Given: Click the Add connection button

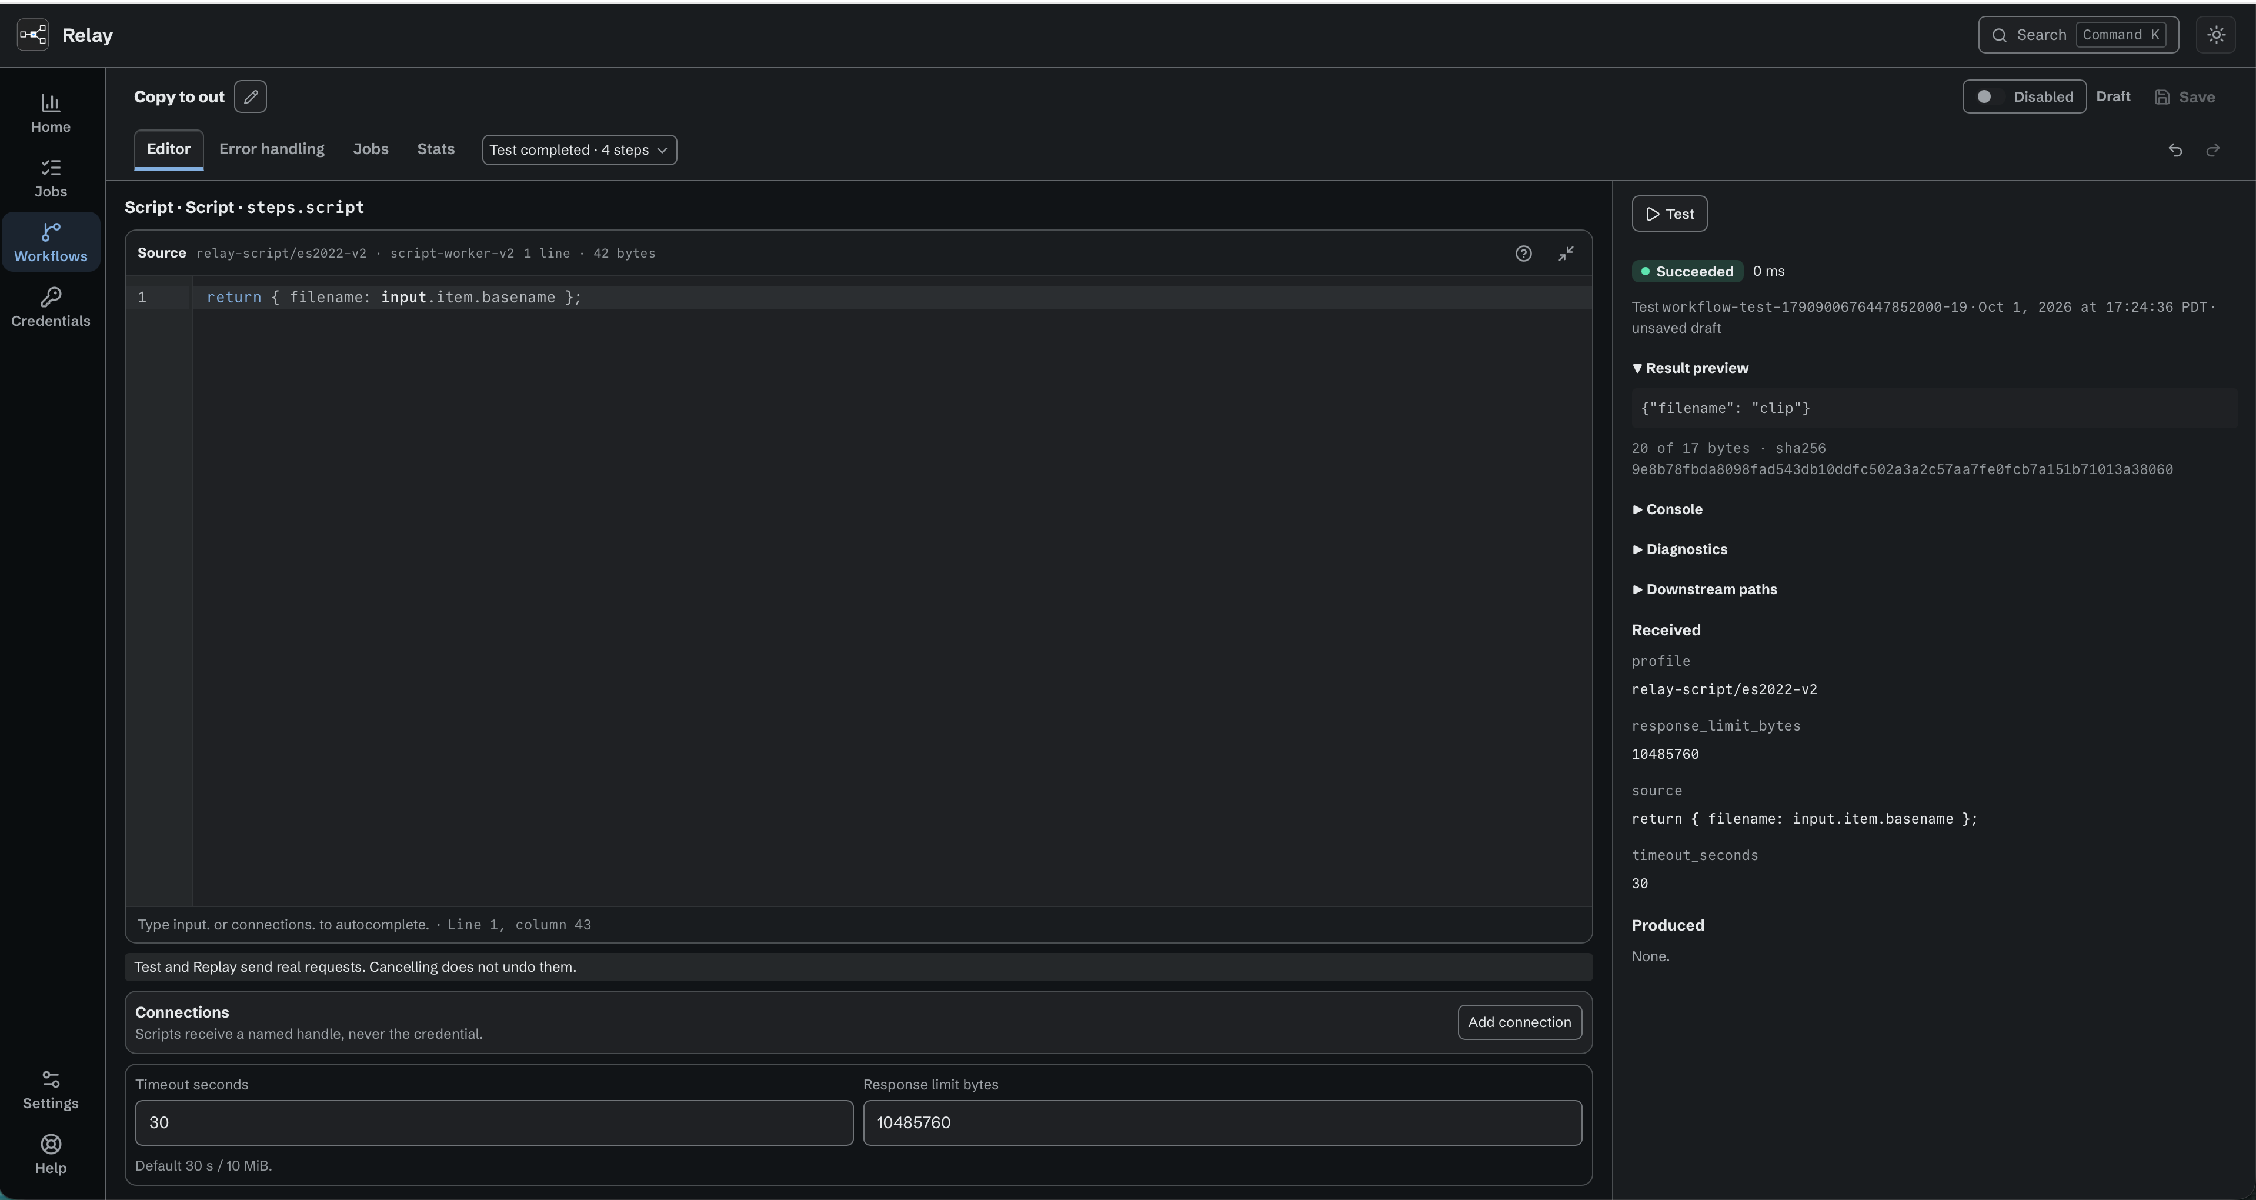Looking at the screenshot, I should 1520,1022.
